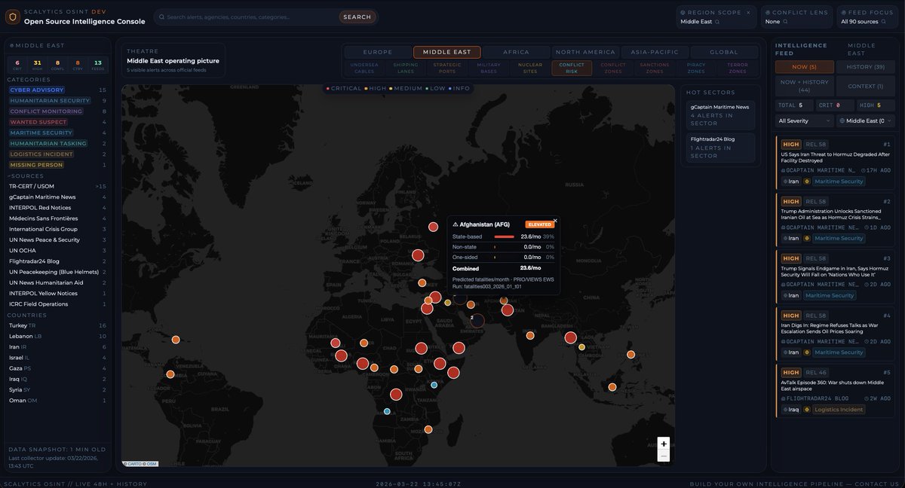Image resolution: width=905 pixels, height=488 pixels.
Task: Toggle the Piracy Zones map layer
Action: click(x=695, y=68)
